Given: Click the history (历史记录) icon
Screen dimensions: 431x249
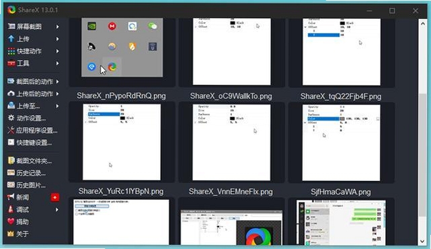Looking at the screenshot, I should coord(11,172).
